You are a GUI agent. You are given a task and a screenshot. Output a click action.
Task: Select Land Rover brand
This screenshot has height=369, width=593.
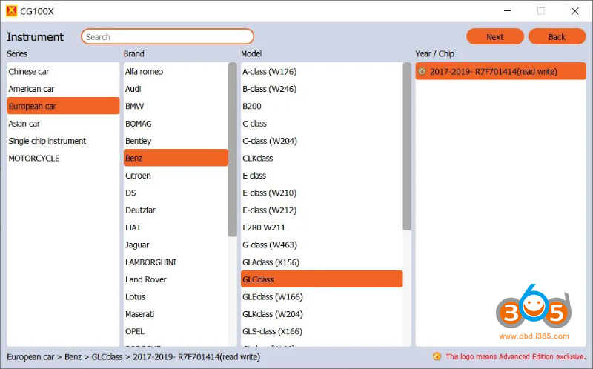(176, 279)
